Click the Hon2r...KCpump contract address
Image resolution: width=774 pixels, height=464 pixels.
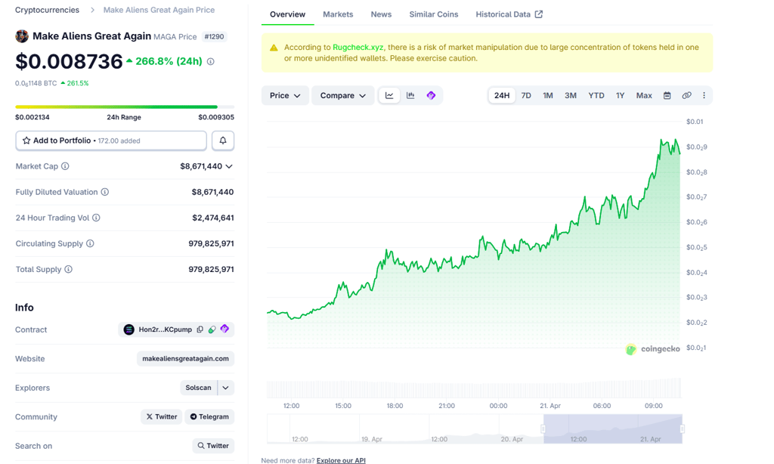click(x=166, y=329)
